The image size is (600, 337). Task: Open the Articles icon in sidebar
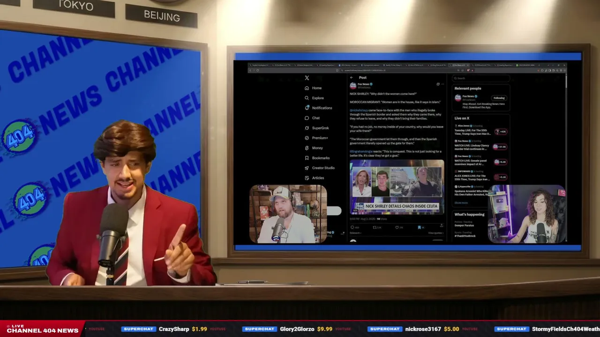(307, 178)
